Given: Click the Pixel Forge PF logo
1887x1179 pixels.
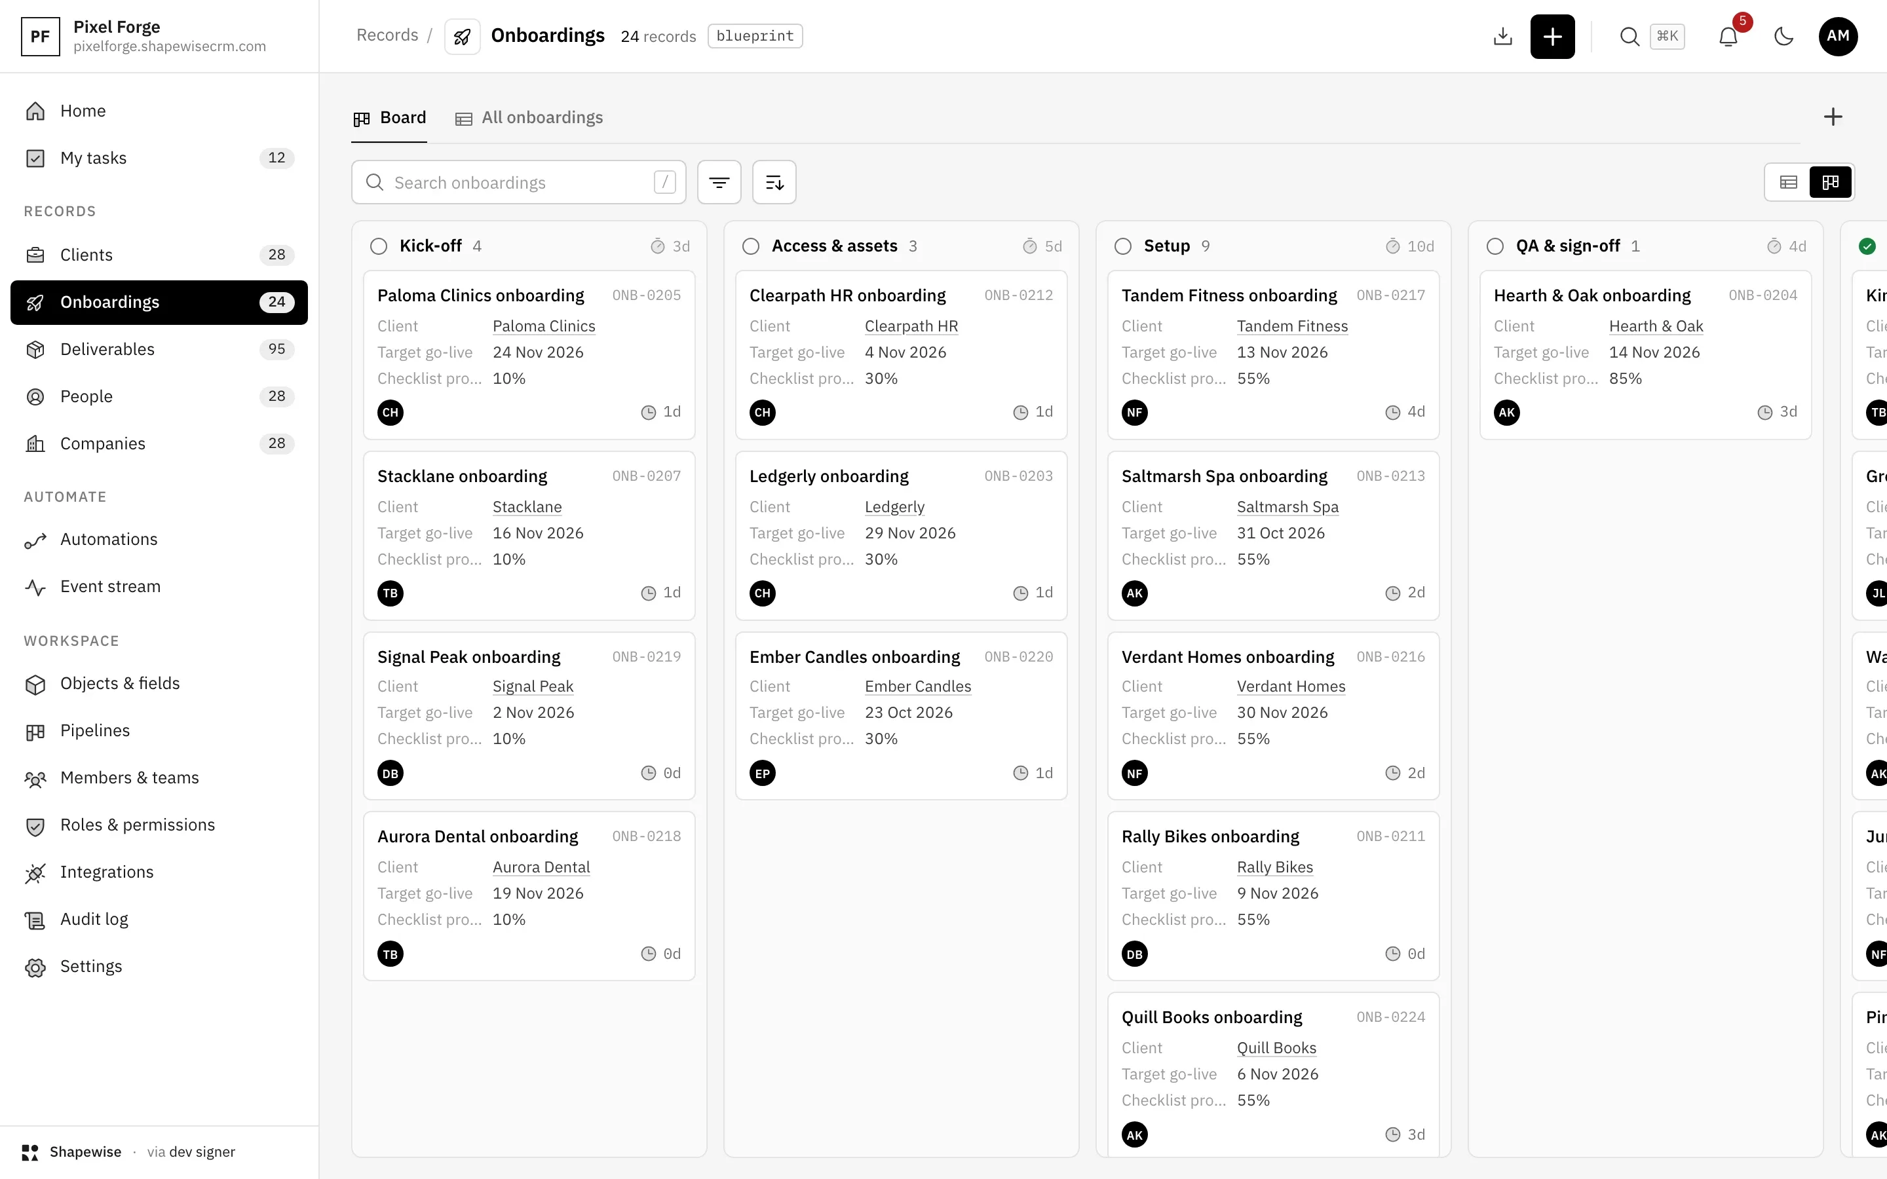Looking at the screenshot, I should [x=40, y=36].
